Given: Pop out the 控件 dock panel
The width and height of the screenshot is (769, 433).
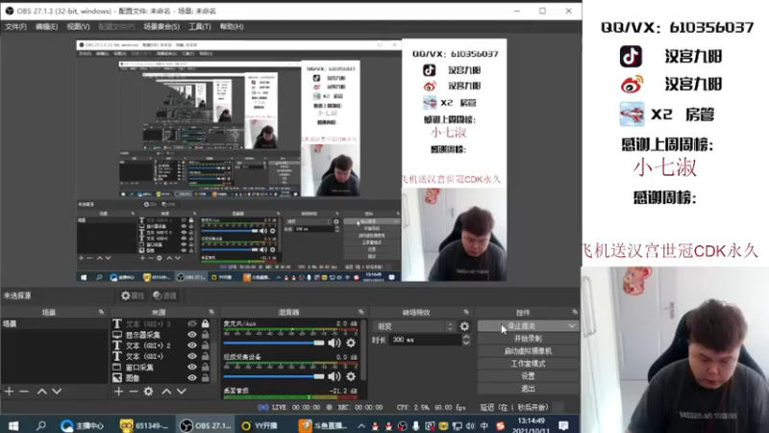Looking at the screenshot, I should (574, 312).
